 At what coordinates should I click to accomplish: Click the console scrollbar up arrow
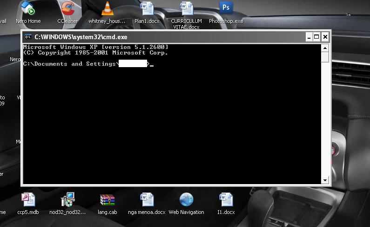click(x=325, y=48)
